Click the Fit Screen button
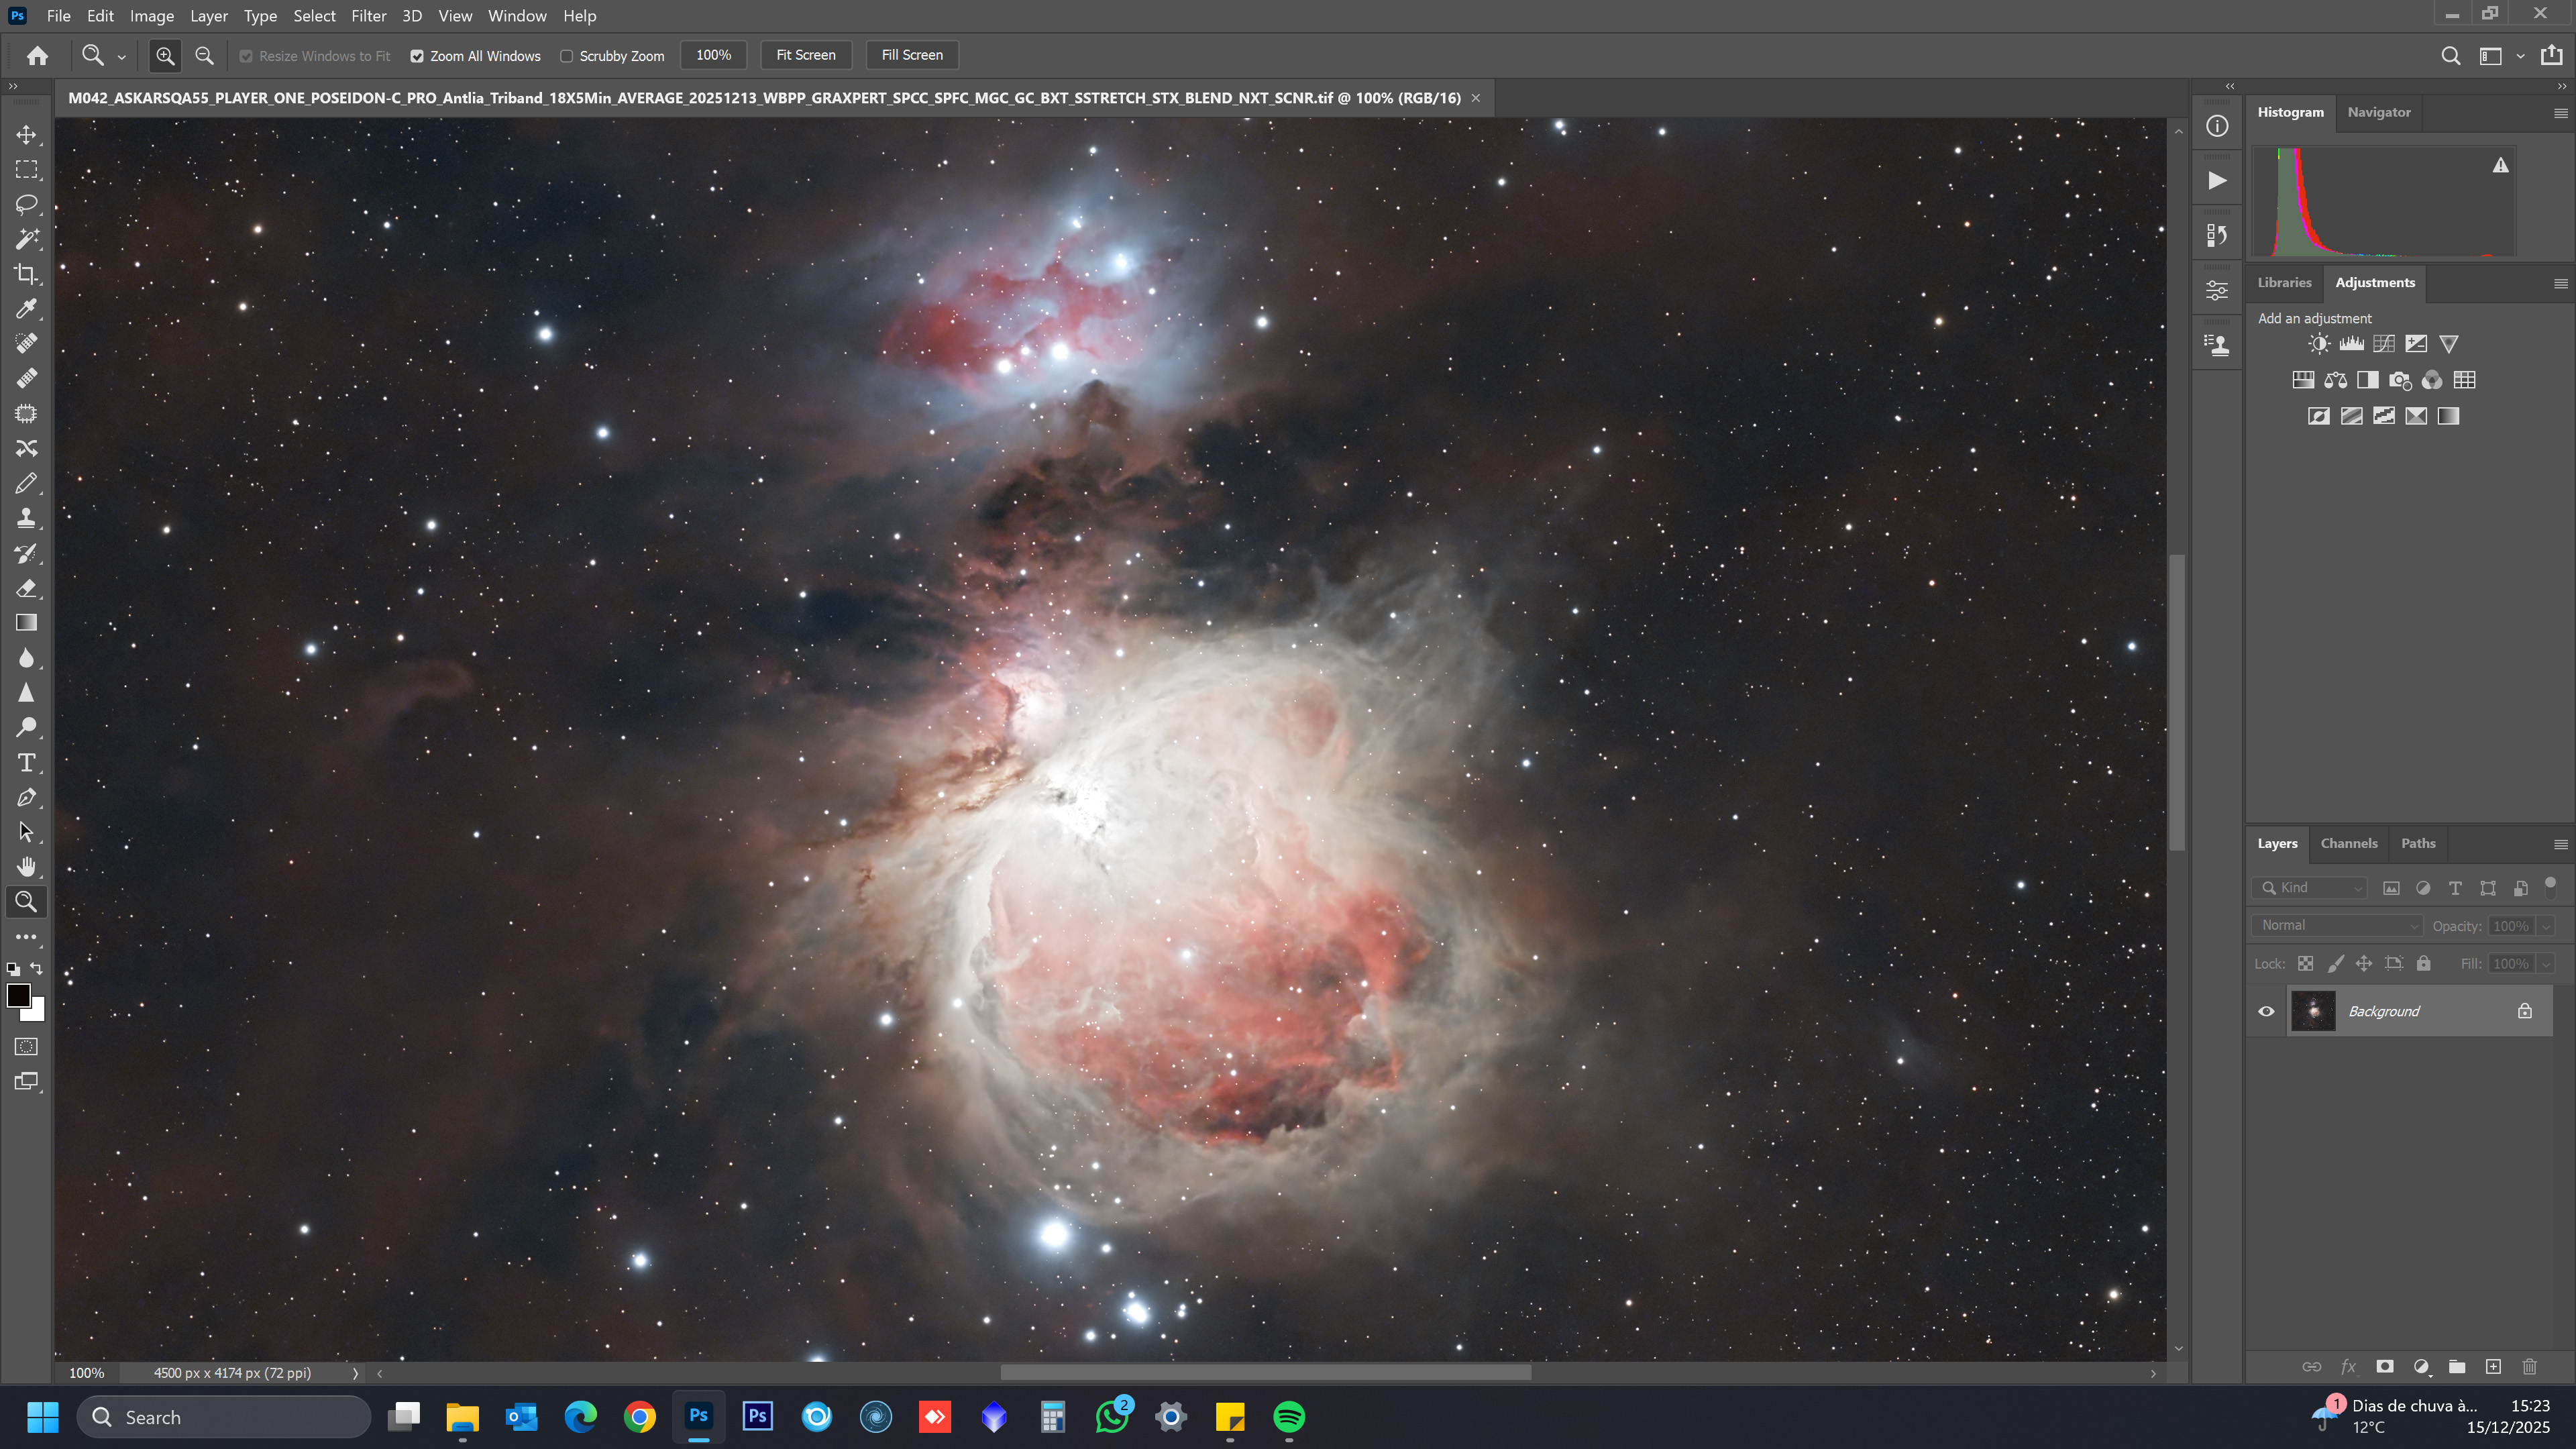 [805, 55]
